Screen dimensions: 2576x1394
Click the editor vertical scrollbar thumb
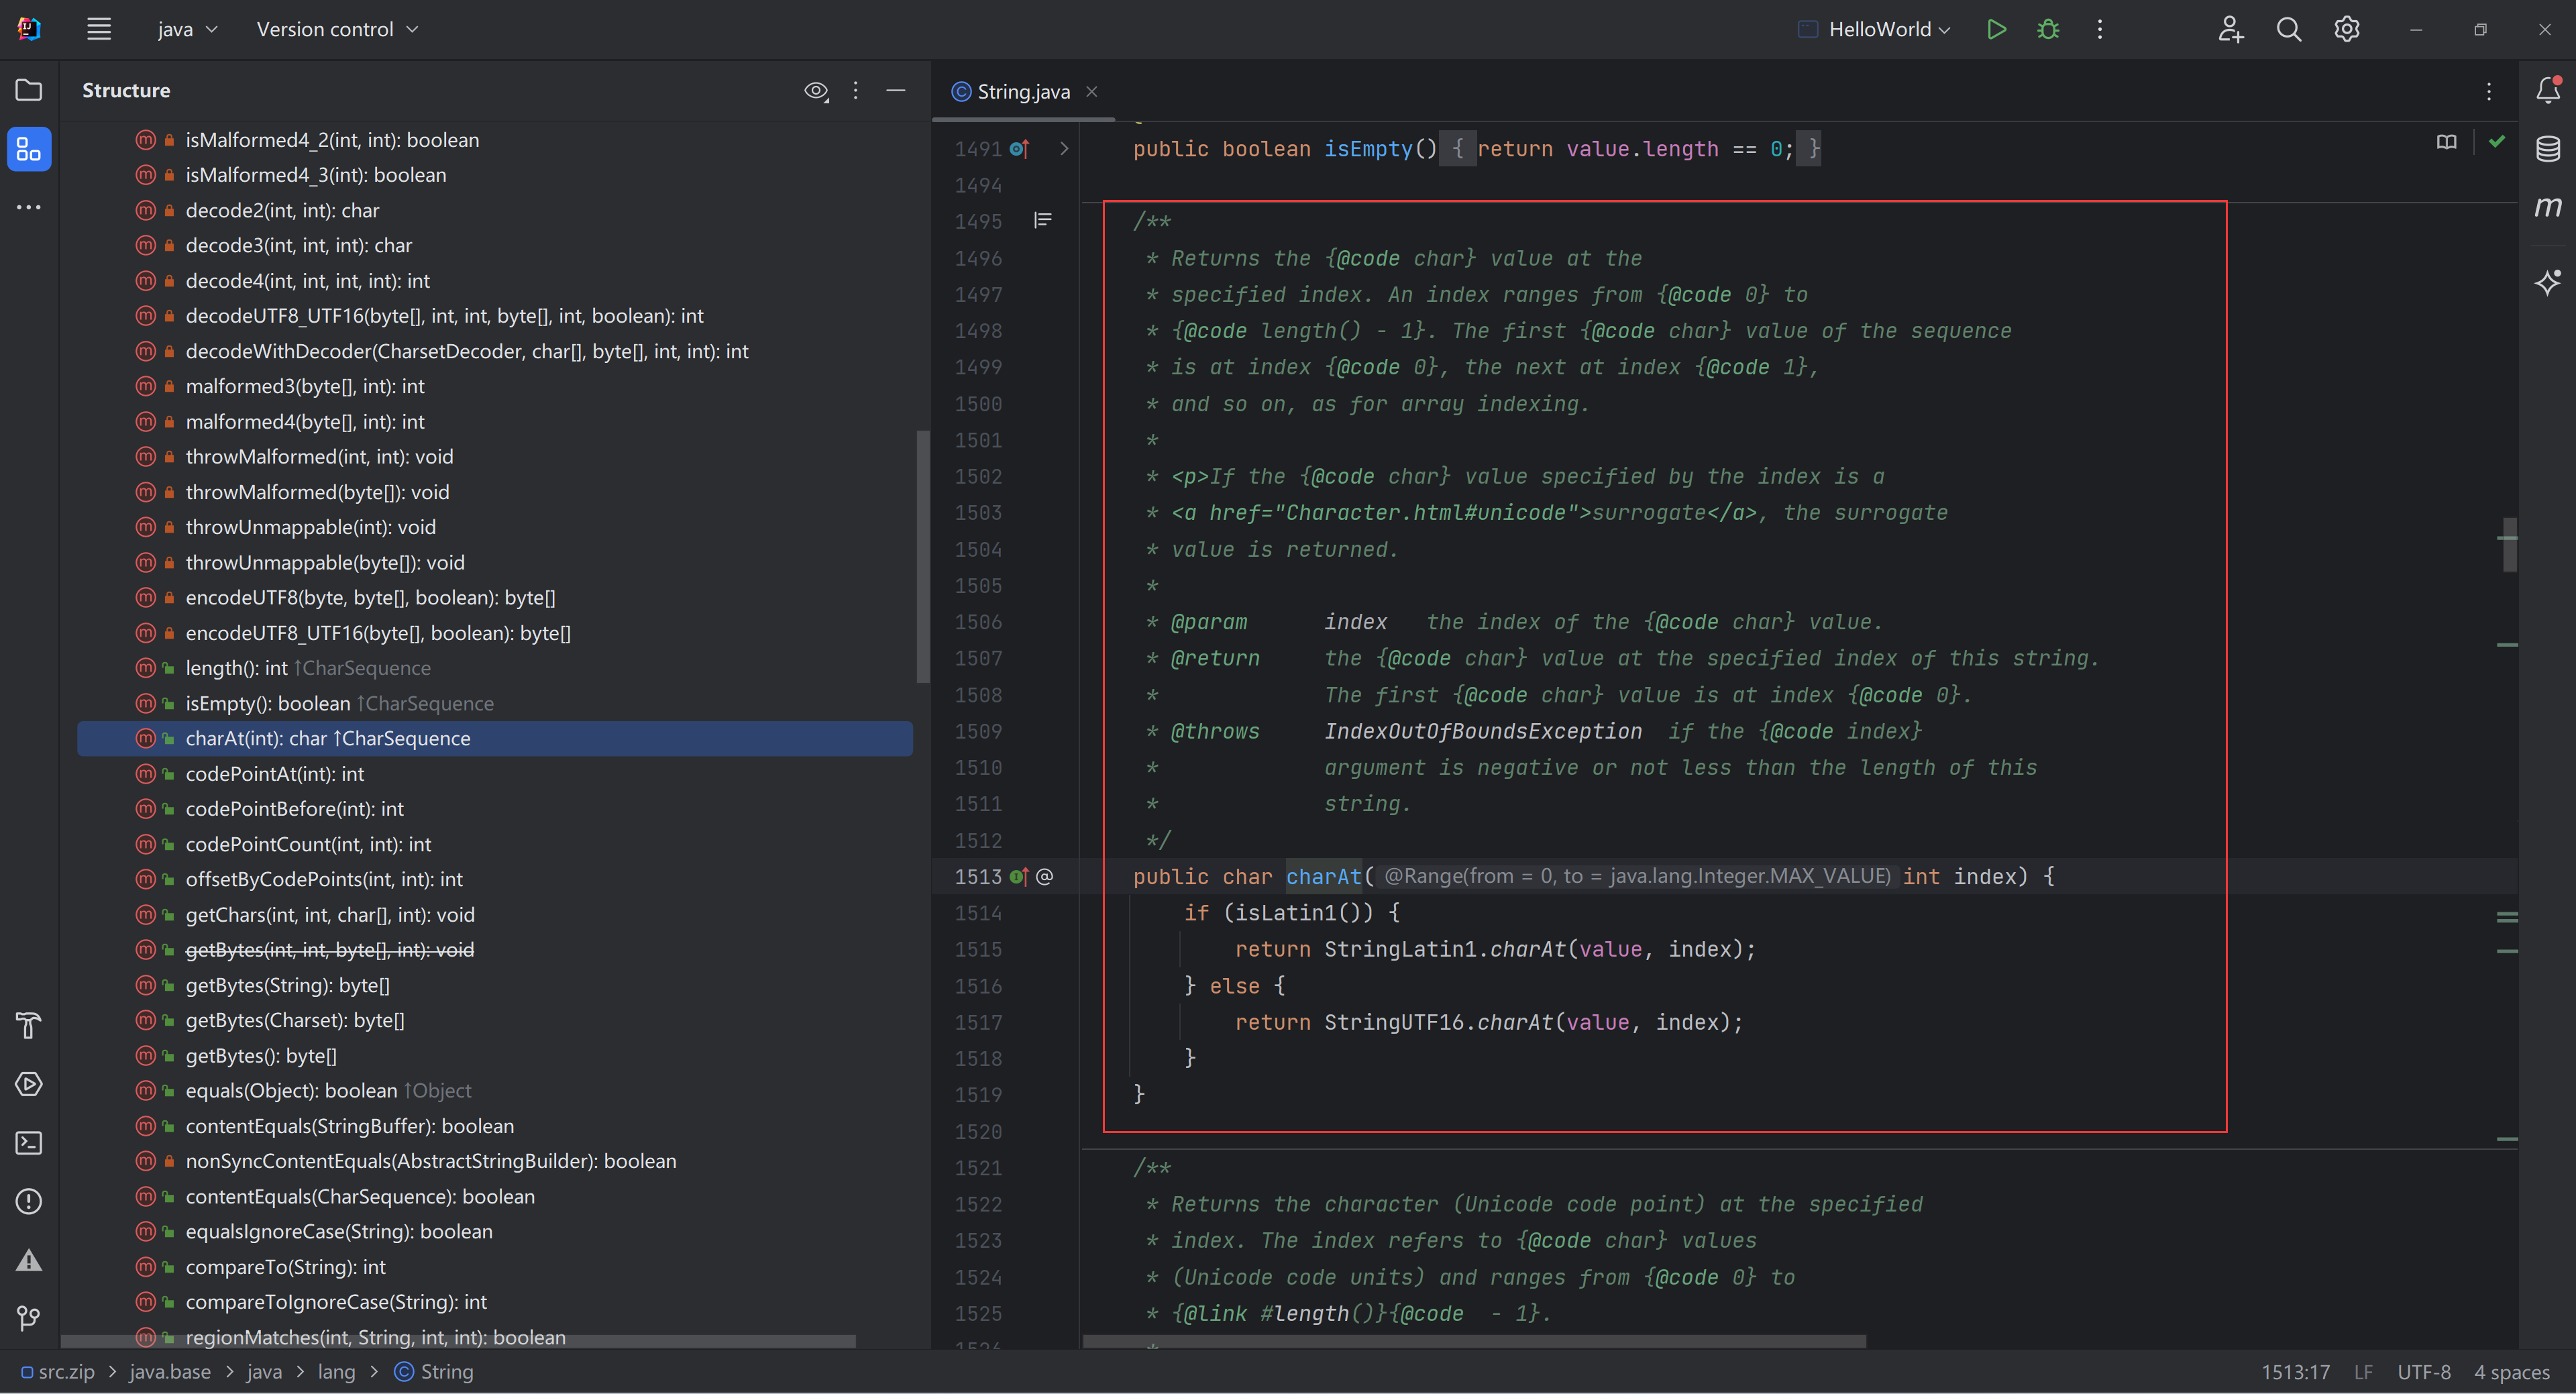coord(2509,544)
